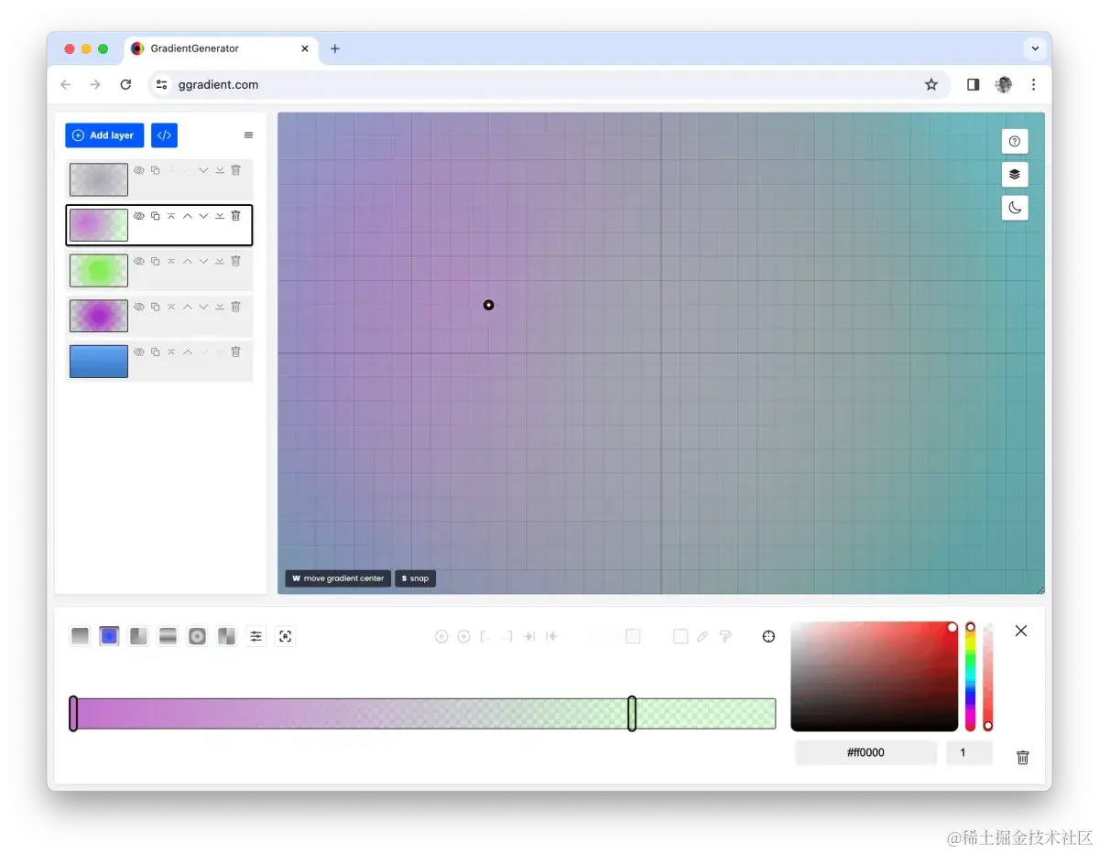
Task: Click the red color picker hue slider
Action: [x=971, y=676]
